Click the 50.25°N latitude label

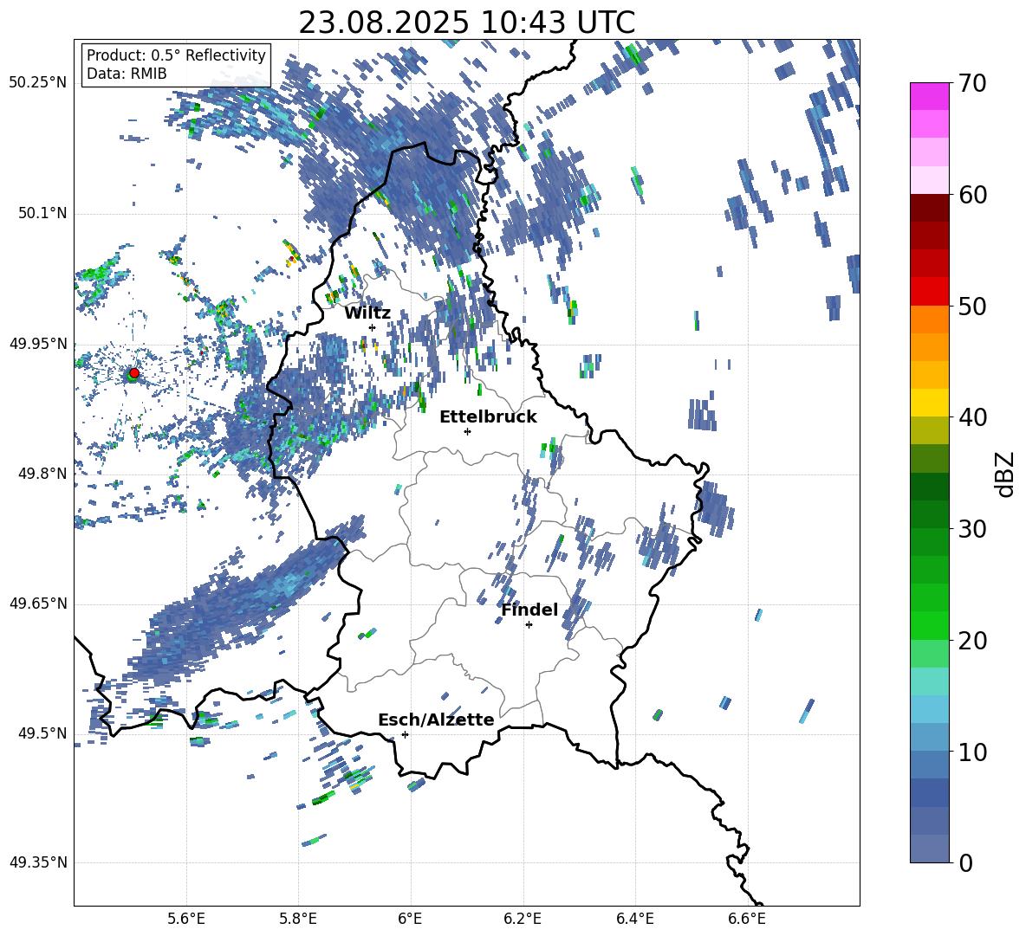click(x=38, y=83)
